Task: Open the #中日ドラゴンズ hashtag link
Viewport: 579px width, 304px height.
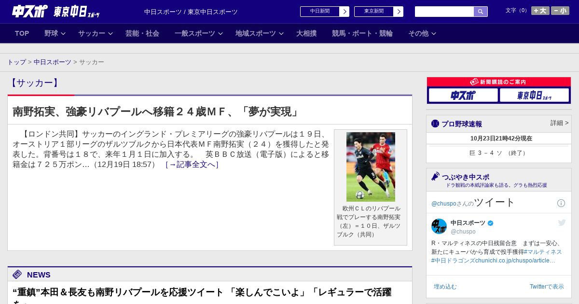Action: coord(453,261)
